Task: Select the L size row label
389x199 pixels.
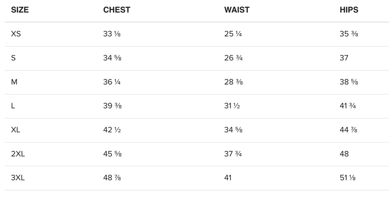Action: [x=13, y=106]
